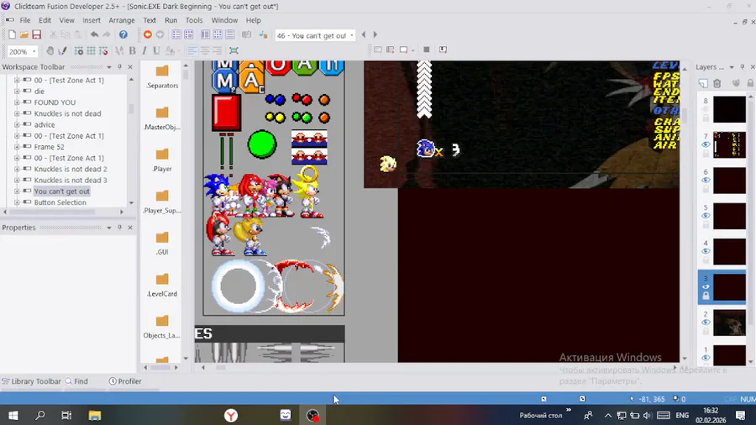This screenshot has width=756, height=425.
Task: Add a new layer in Layers panel
Action: (703, 83)
